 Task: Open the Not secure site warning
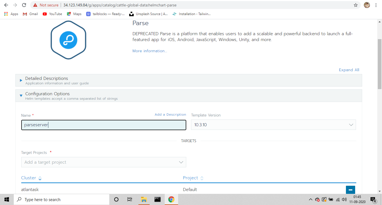[x=46, y=5]
